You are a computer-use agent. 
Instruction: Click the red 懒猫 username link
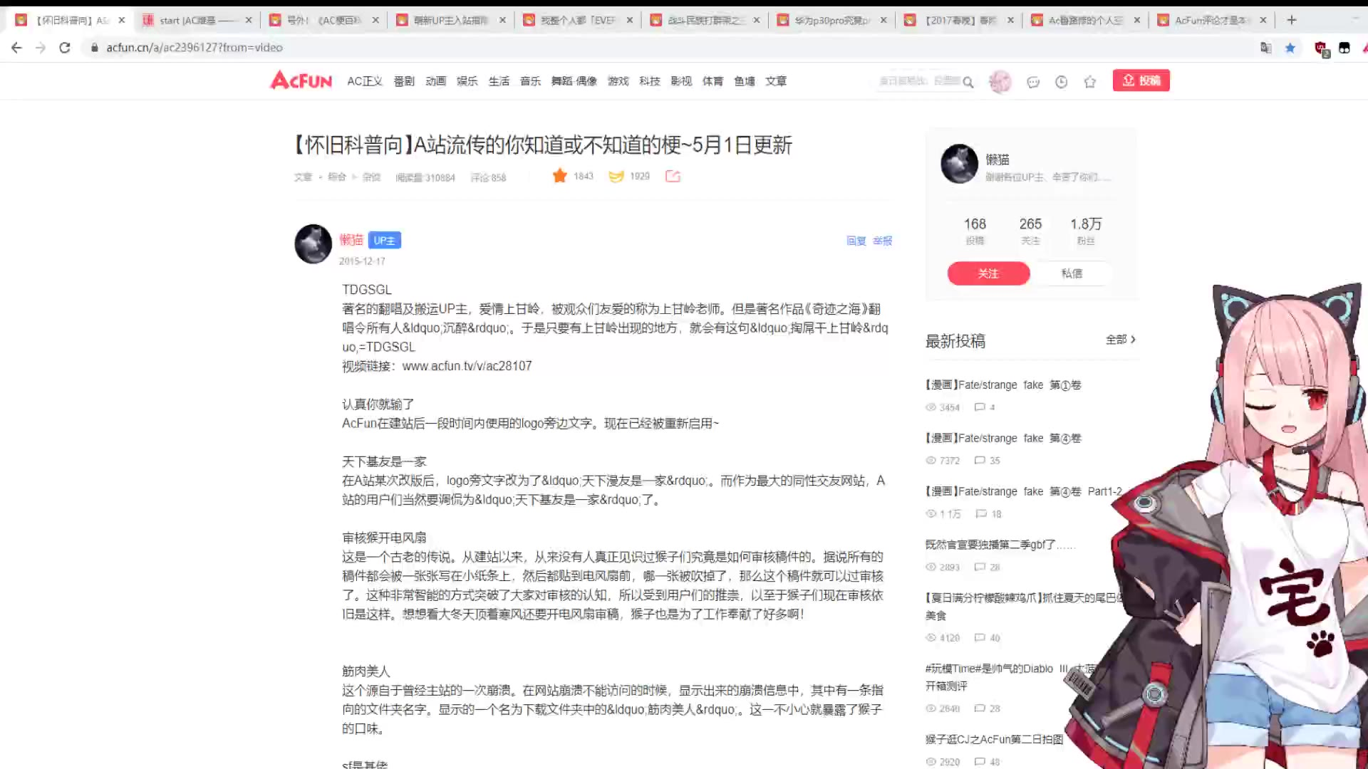tap(351, 240)
